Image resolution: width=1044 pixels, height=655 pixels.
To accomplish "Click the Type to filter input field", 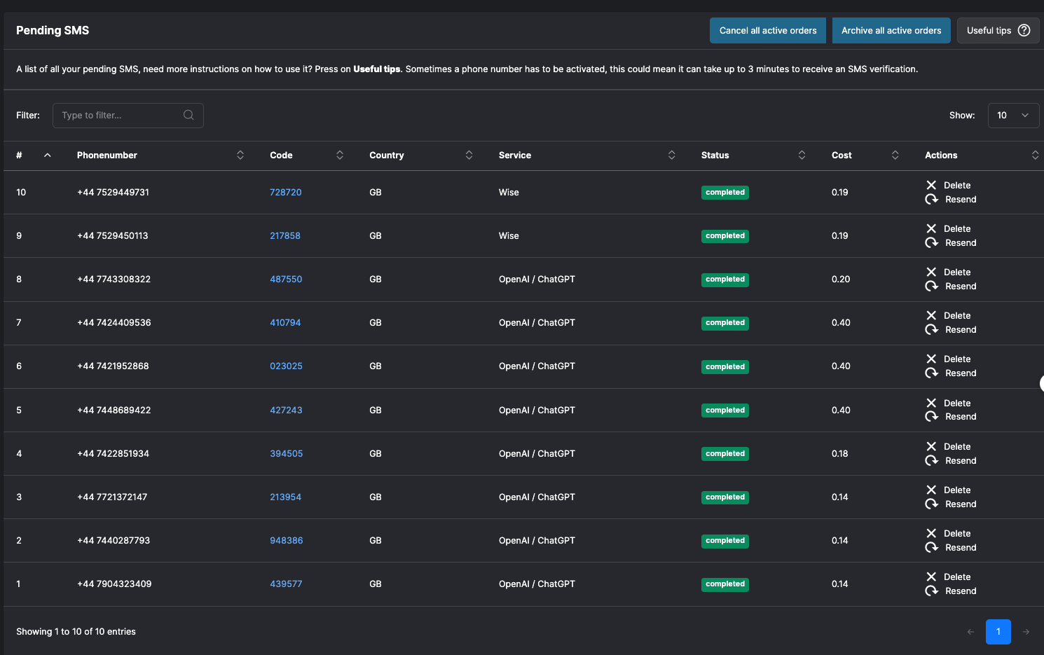I will pyautogui.click(x=119, y=116).
